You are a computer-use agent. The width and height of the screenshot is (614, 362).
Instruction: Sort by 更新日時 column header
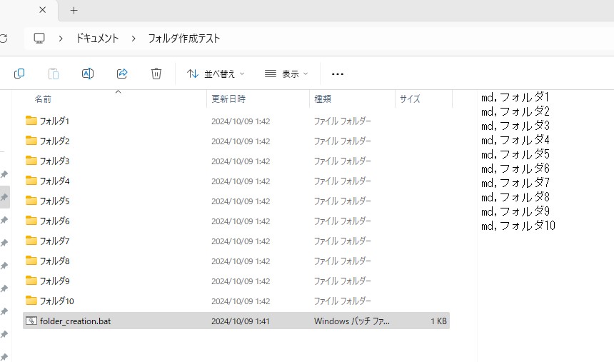228,99
